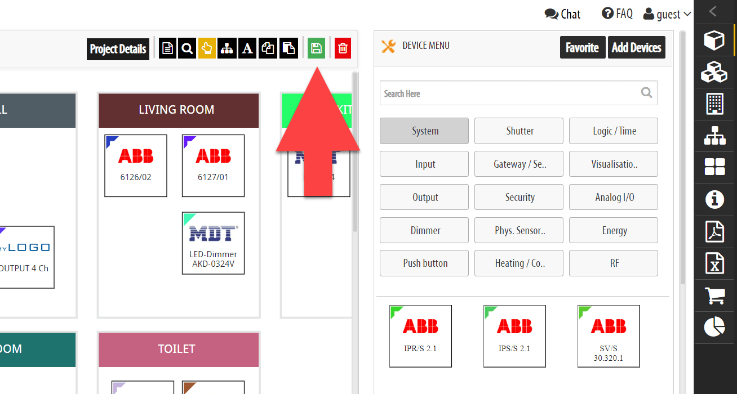Screen dimensions: 737x394
Task: Select the Logic / Time category
Action: [614, 131]
